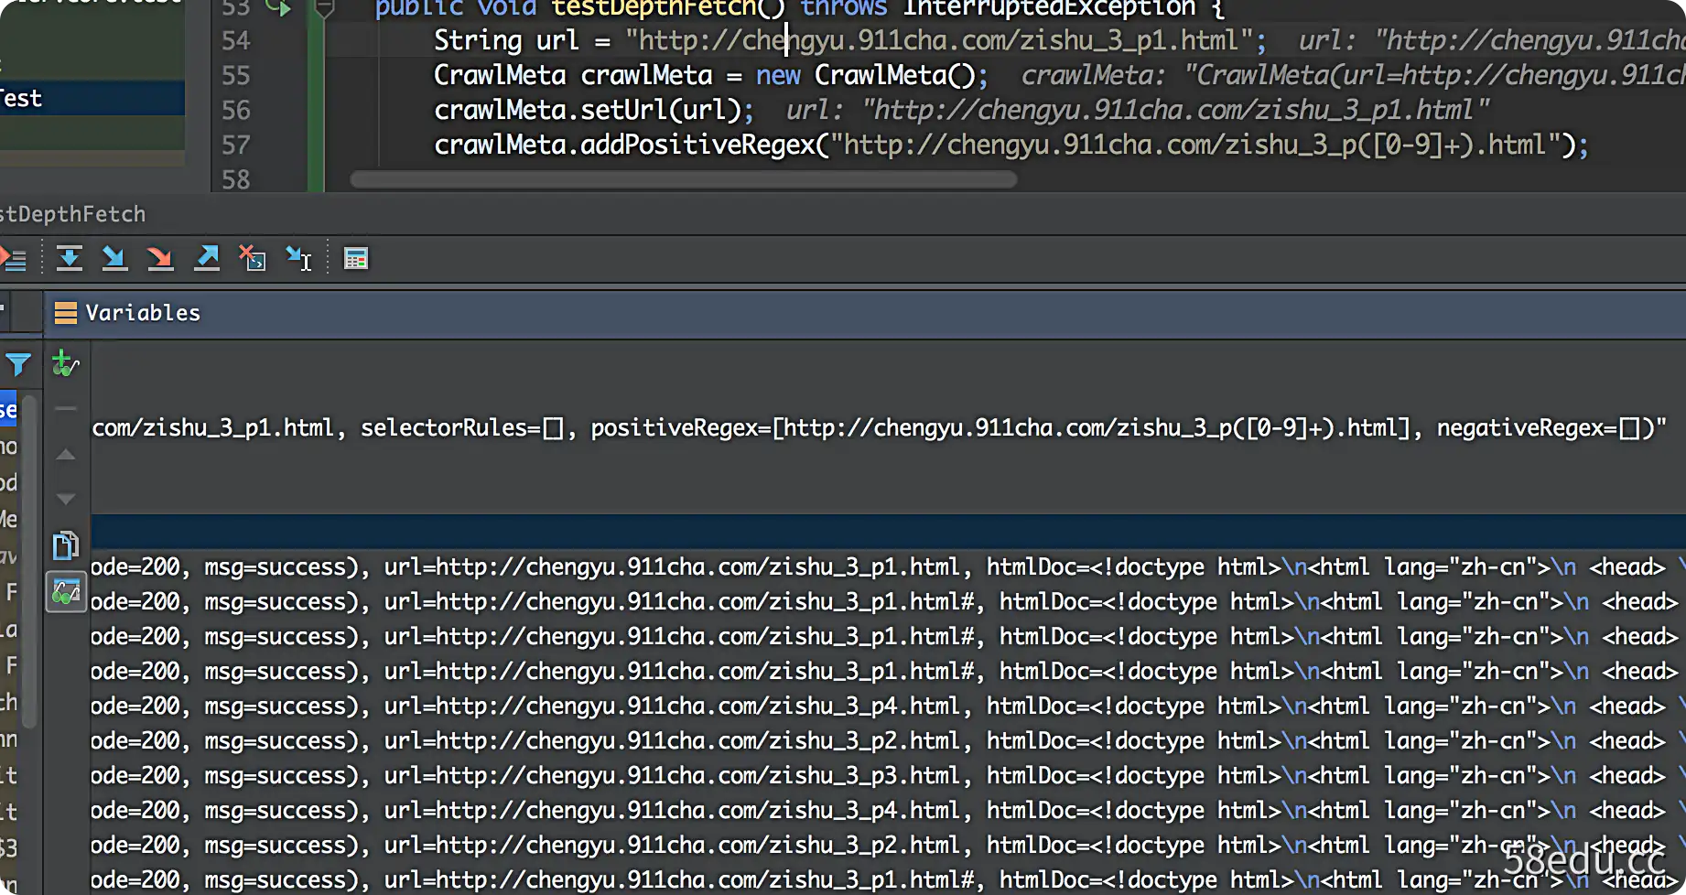Click the Step Over debugger icon
This screenshot has width=1686, height=895.
(70, 259)
